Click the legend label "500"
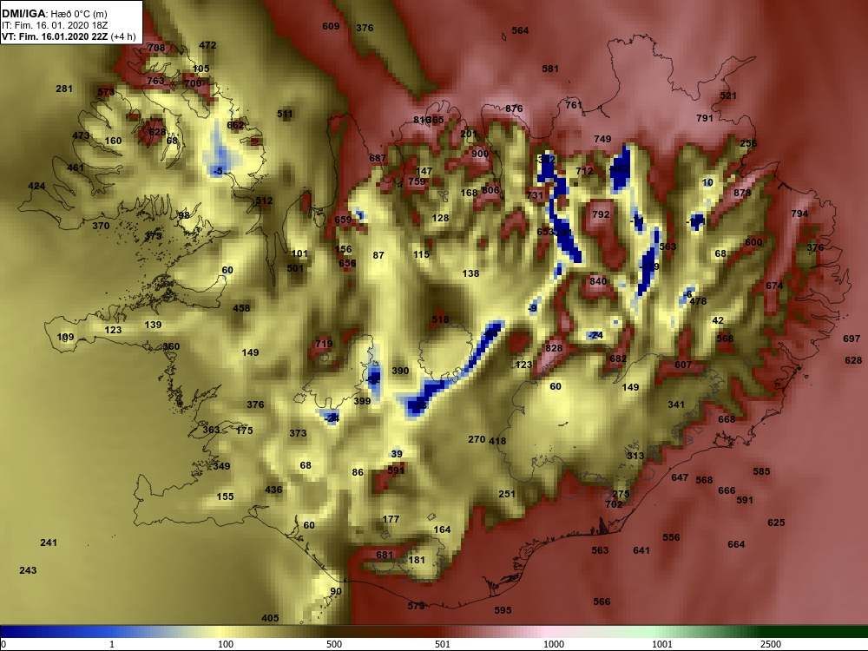This screenshot has width=868, height=651. tap(334, 644)
